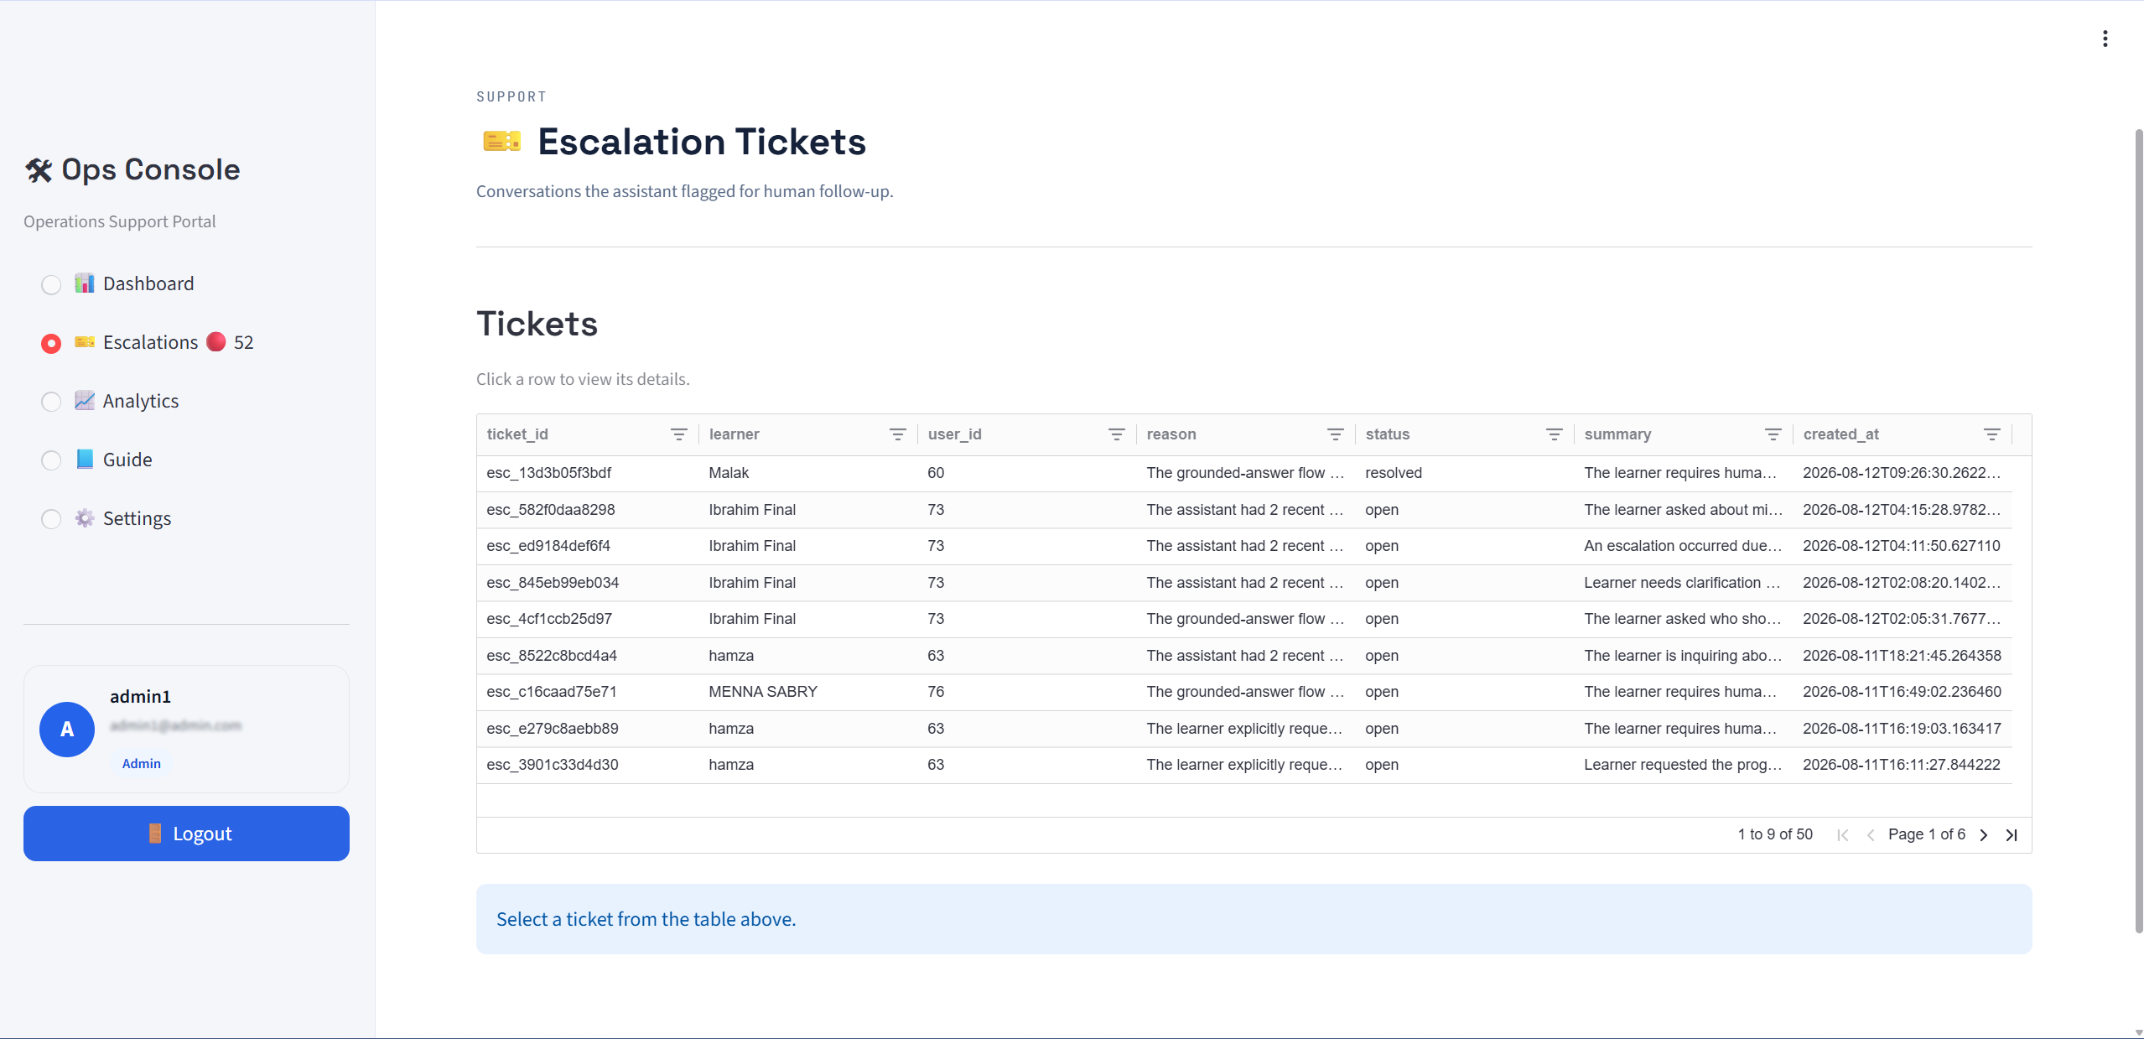This screenshot has height=1039, width=2144.
Task: Click the page vertical scrollbar
Action: tap(2138, 530)
